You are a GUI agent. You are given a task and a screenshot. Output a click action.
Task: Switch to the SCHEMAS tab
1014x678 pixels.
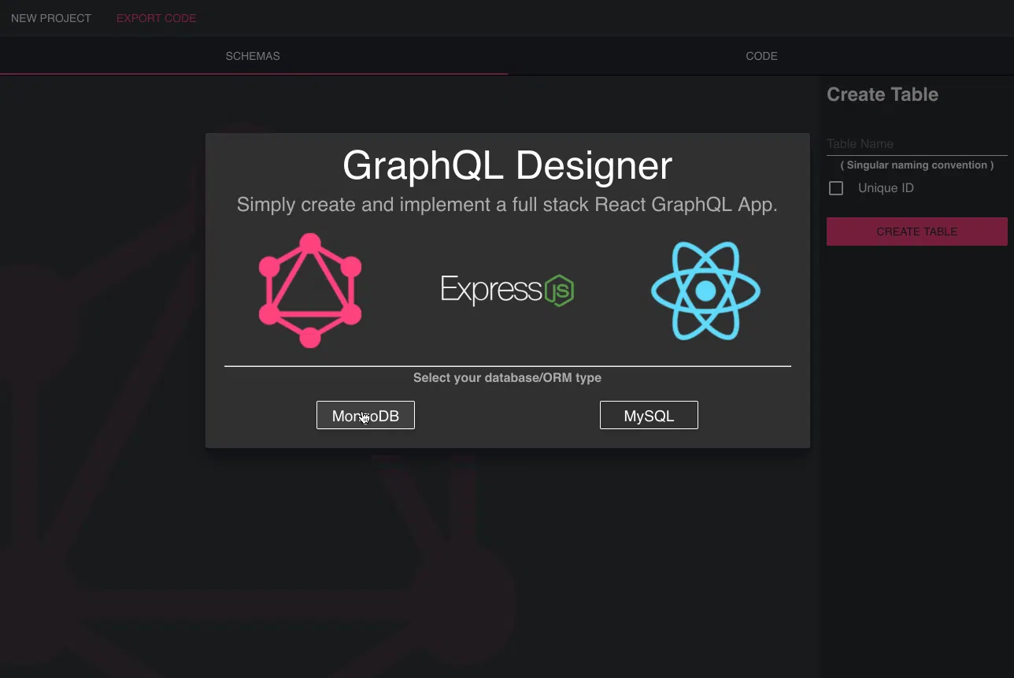pyautogui.click(x=253, y=56)
